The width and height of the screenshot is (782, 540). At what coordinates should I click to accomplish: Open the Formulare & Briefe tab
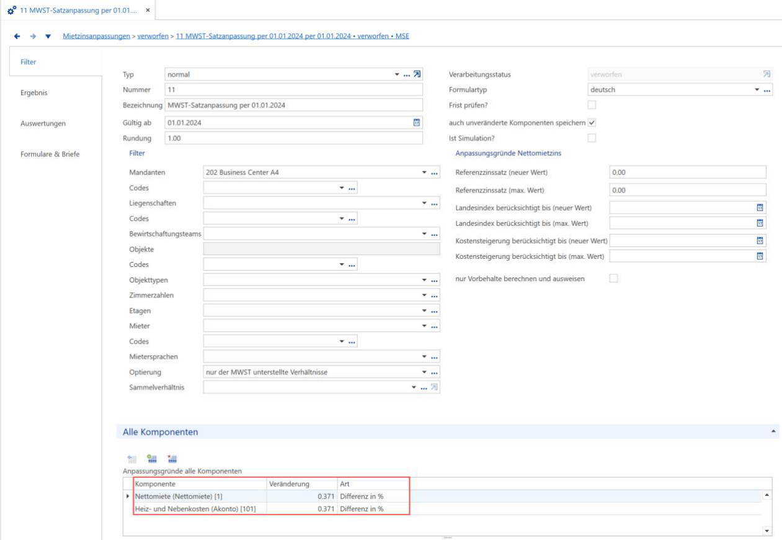coord(50,153)
